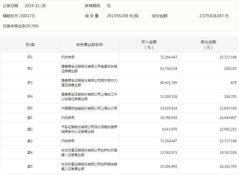
Task: Click the buy amount 30,786,958
Action: click(x=169, y=118)
